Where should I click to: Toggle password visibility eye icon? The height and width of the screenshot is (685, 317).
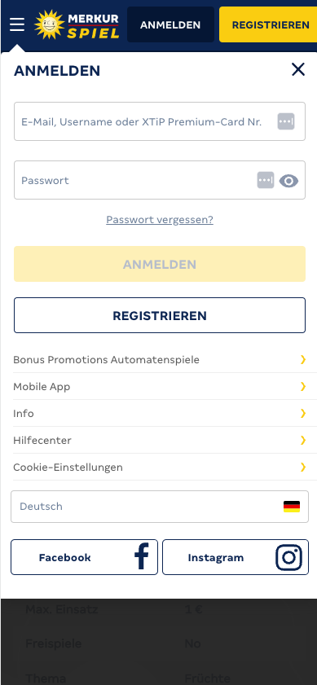(x=288, y=181)
